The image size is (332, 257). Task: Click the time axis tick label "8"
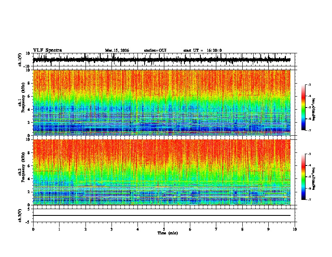point(242,229)
